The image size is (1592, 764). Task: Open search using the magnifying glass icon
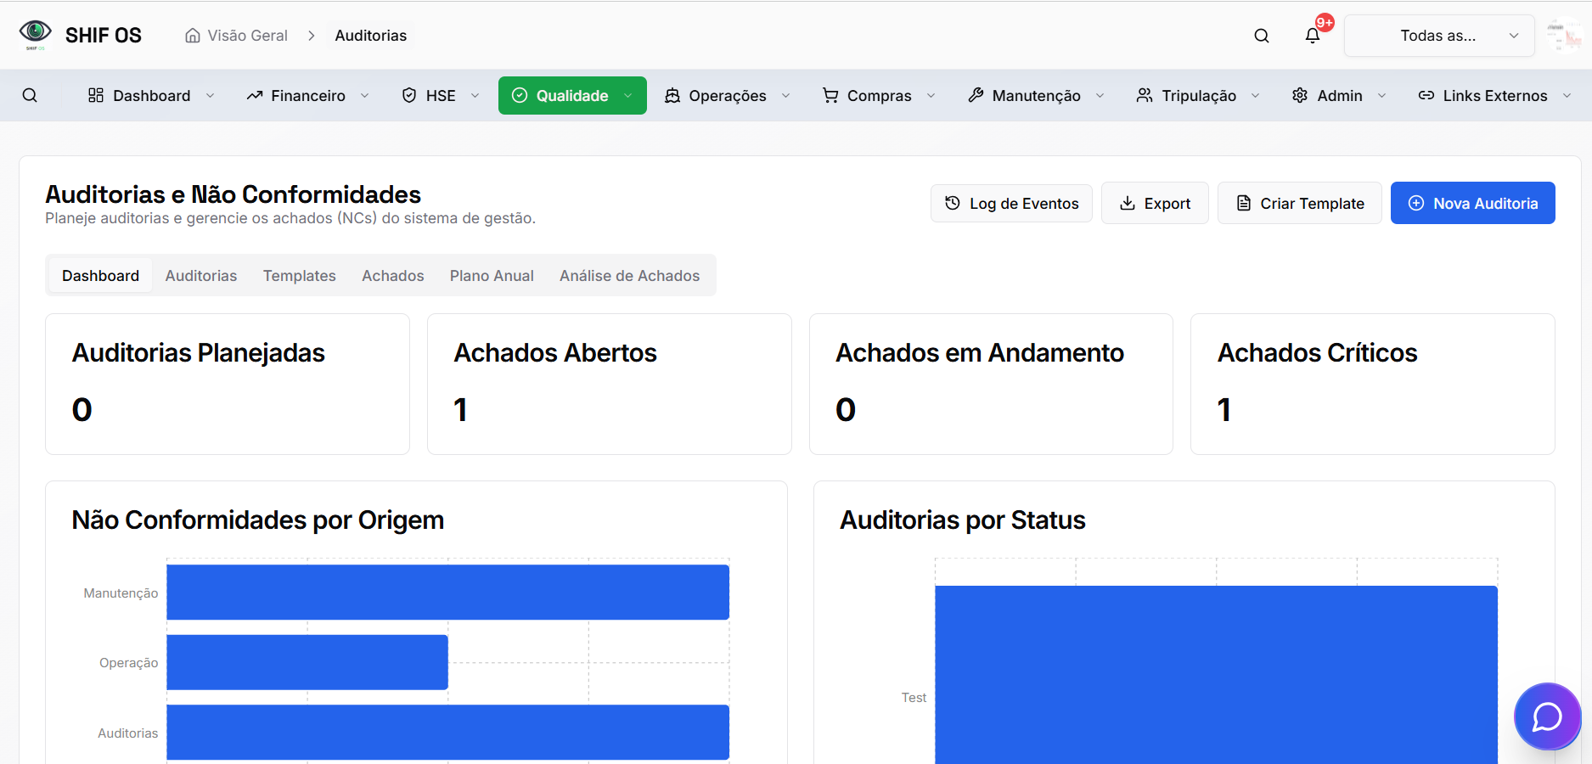pyautogui.click(x=1261, y=35)
